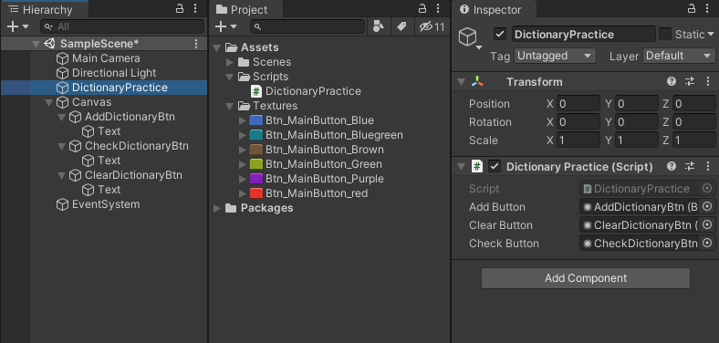The height and width of the screenshot is (343, 719).
Task: Collapse the Assets folder
Action: pos(217,47)
